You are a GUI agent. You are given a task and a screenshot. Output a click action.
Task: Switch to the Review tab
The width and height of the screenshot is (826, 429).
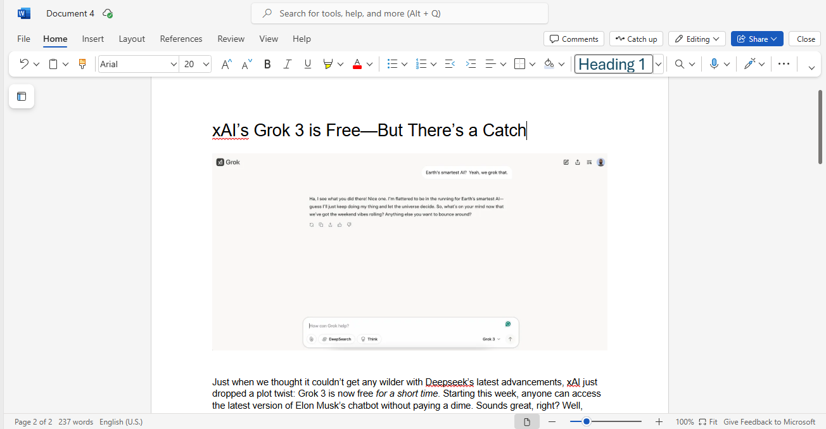pos(231,39)
